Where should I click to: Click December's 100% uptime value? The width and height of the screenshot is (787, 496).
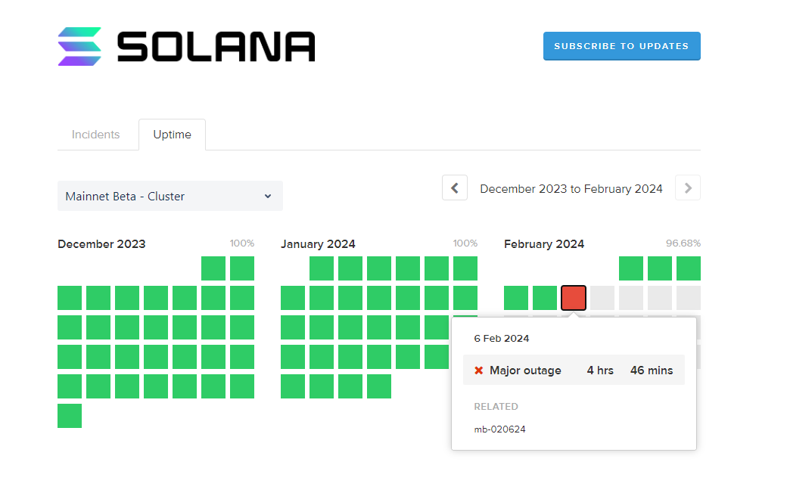242,243
